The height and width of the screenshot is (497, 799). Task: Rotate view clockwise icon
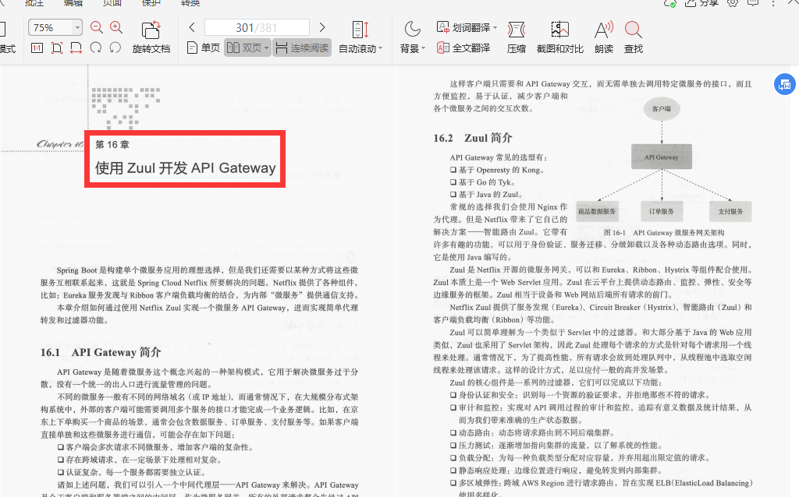[x=95, y=48]
